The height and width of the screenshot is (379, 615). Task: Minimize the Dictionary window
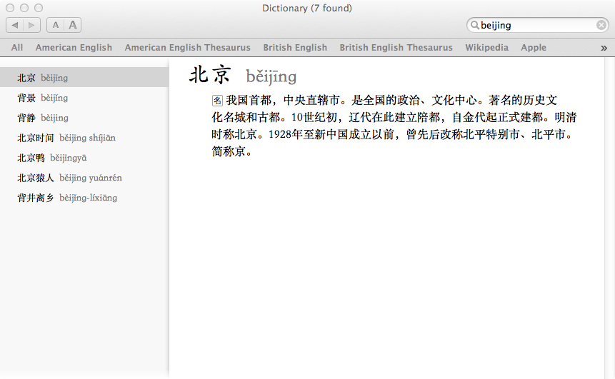(x=24, y=8)
